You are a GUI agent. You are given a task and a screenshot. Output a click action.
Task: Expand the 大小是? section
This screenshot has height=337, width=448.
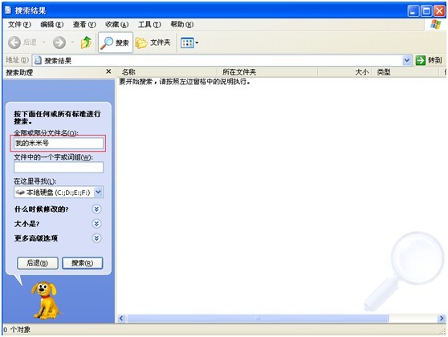point(96,223)
